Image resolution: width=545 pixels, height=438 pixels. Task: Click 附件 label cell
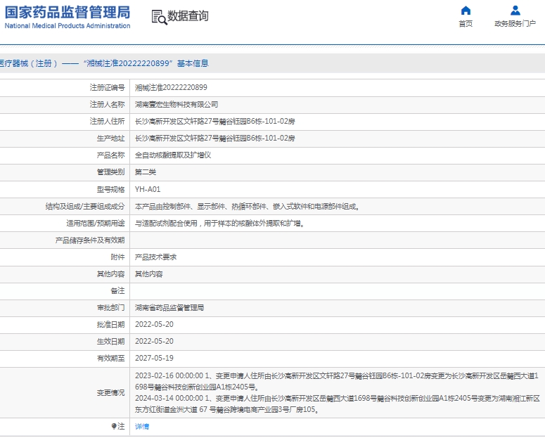pos(117,257)
